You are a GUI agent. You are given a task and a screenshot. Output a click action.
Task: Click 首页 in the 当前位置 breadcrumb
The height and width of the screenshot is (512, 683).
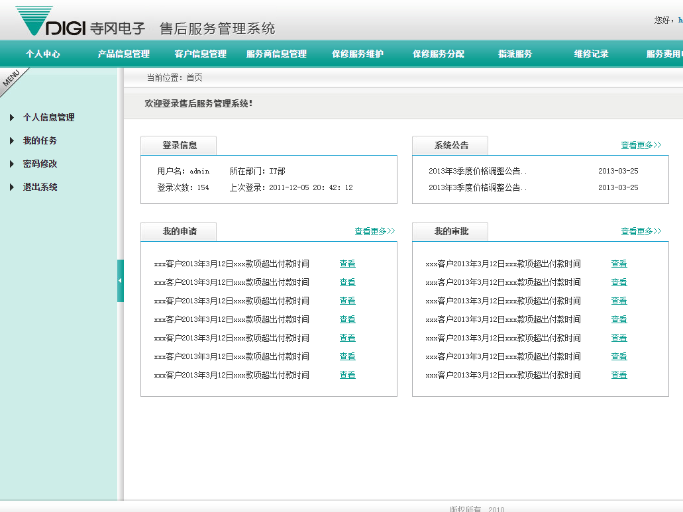[x=194, y=78]
